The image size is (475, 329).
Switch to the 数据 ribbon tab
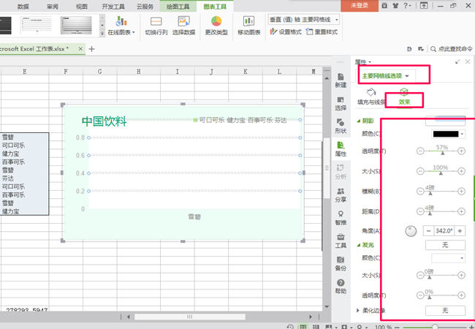(23, 7)
